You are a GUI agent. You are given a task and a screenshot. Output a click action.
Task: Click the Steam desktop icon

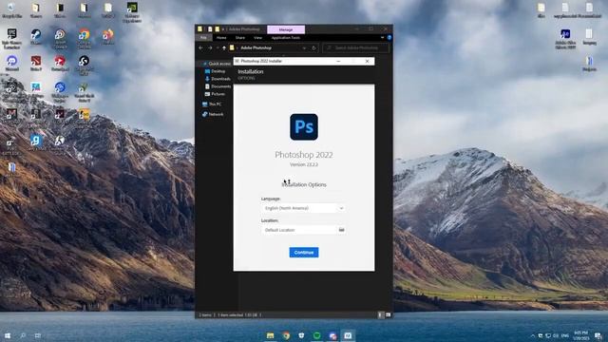(36, 37)
